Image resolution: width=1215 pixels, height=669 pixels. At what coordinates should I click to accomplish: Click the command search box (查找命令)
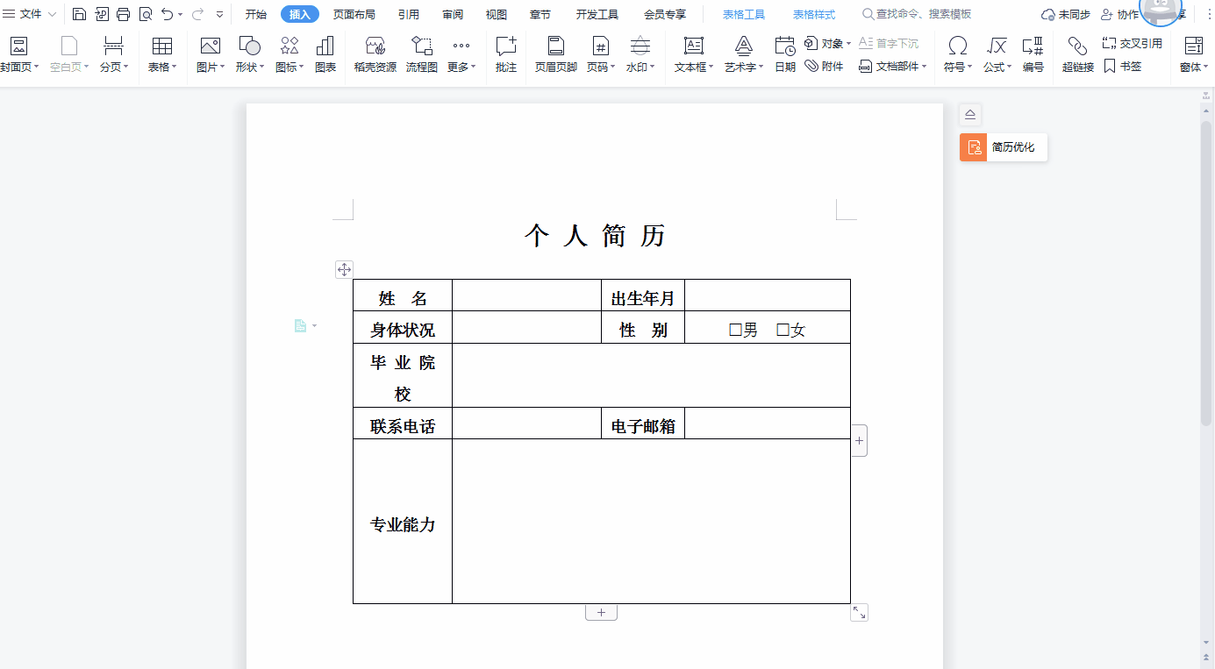point(917,14)
